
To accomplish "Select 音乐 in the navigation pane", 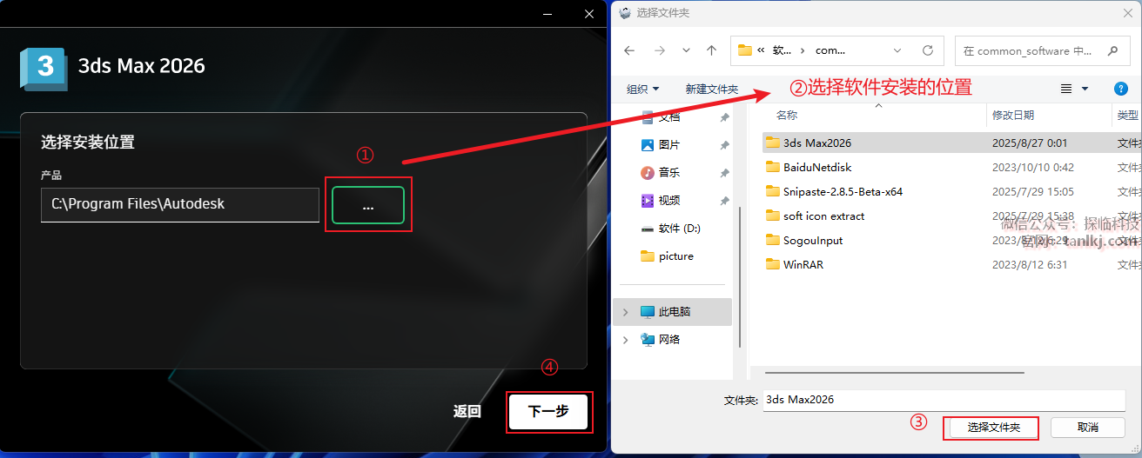I will click(x=669, y=173).
